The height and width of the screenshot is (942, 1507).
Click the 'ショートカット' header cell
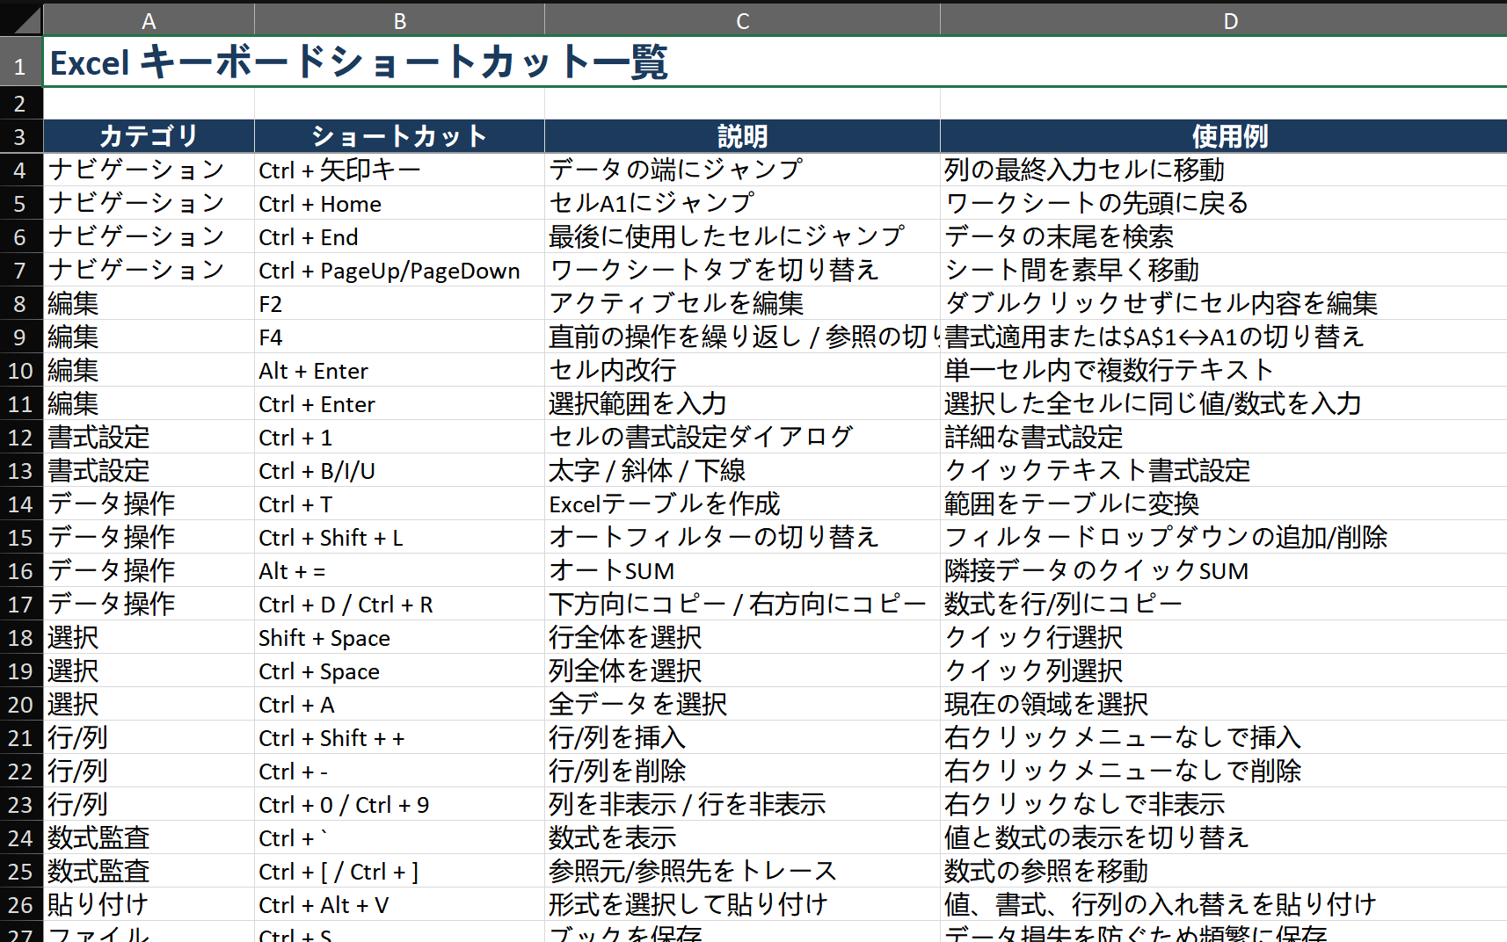click(399, 137)
